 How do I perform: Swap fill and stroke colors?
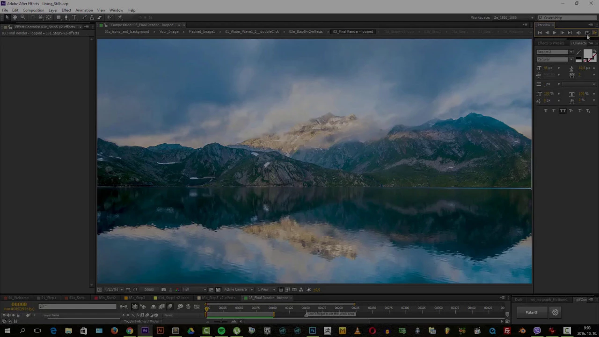pos(595,51)
